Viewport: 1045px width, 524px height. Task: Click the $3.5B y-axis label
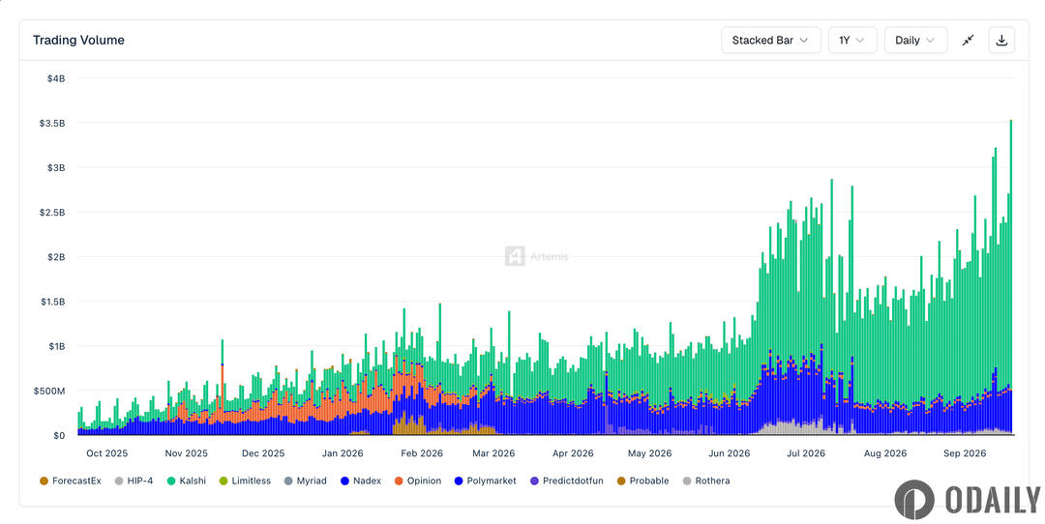pyautogui.click(x=52, y=123)
